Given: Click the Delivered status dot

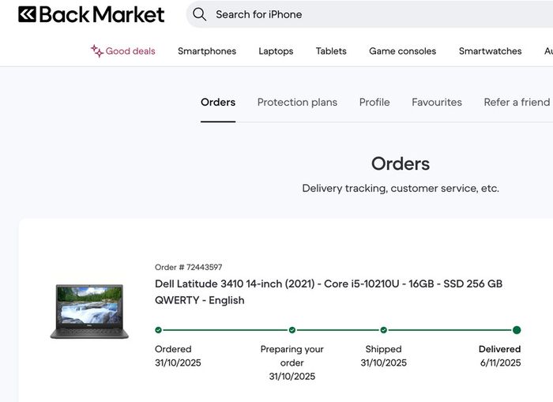Looking at the screenshot, I should point(517,330).
